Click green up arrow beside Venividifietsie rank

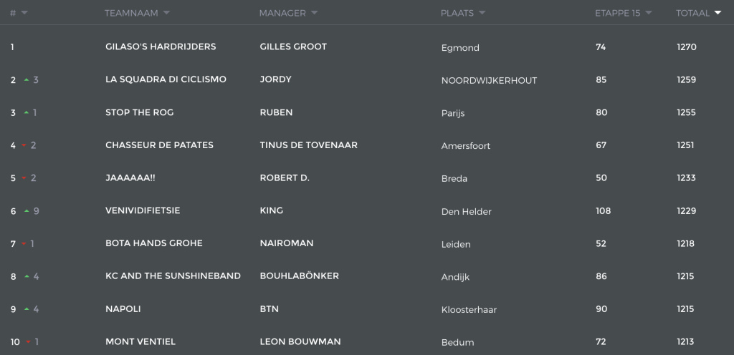click(27, 211)
